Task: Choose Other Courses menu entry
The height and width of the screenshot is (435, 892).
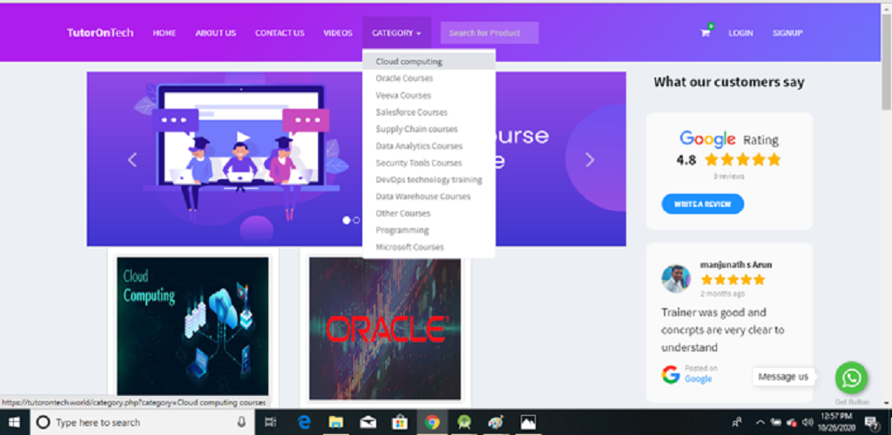Action: click(429, 213)
